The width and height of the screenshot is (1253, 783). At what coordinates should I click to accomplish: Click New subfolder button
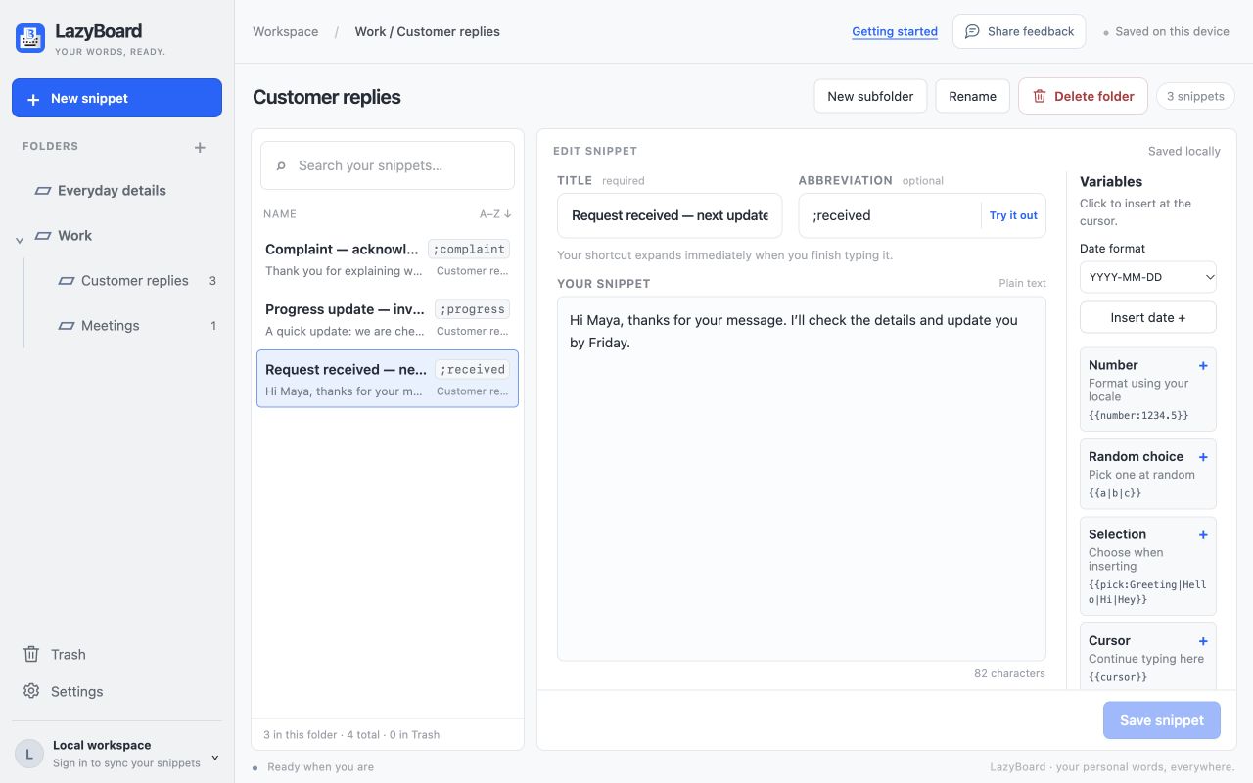[x=870, y=96]
